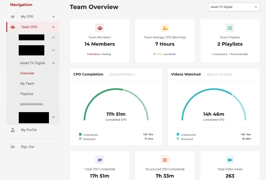Click the team group icon beside Team CPD
This screenshot has width=266, height=180.
pyautogui.click(x=13, y=27)
